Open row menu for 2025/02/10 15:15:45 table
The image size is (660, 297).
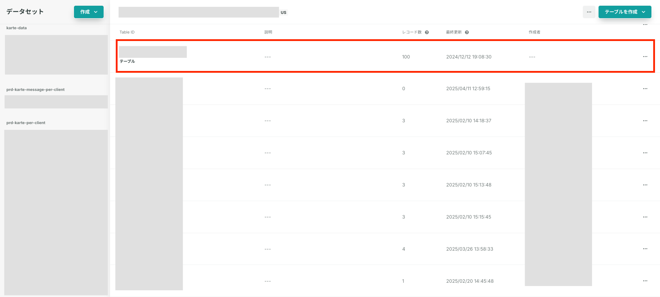645,217
